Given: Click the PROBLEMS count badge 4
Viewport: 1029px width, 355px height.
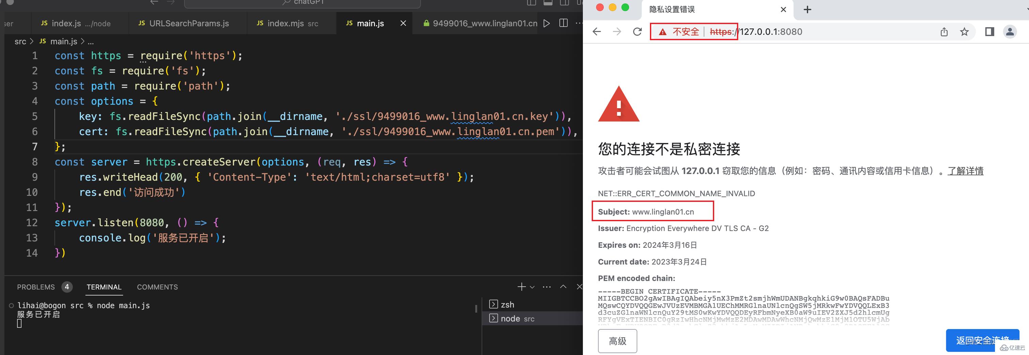Looking at the screenshot, I should [67, 287].
